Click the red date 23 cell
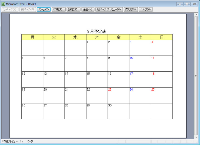Image resolution: width=200 pixels, height=145 pixels. (x=118, y=95)
